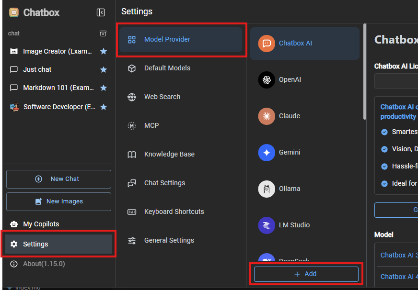
Task: Select Settings in the sidebar
Action: pyautogui.click(x=58, y=244)
